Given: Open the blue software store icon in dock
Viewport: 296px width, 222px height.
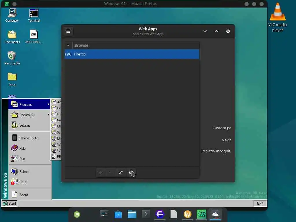Looking at the screenshot, I should tap(118, 214).
